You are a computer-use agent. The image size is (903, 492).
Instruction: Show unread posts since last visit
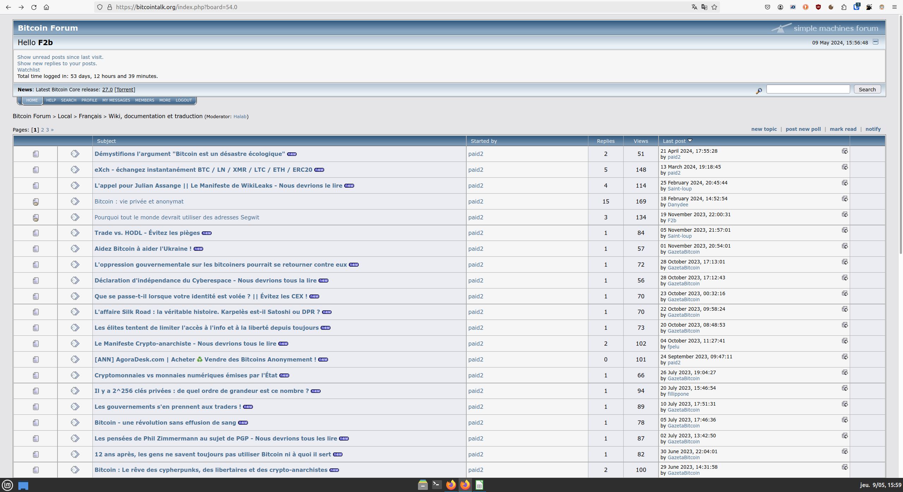(x=60, y=57)
